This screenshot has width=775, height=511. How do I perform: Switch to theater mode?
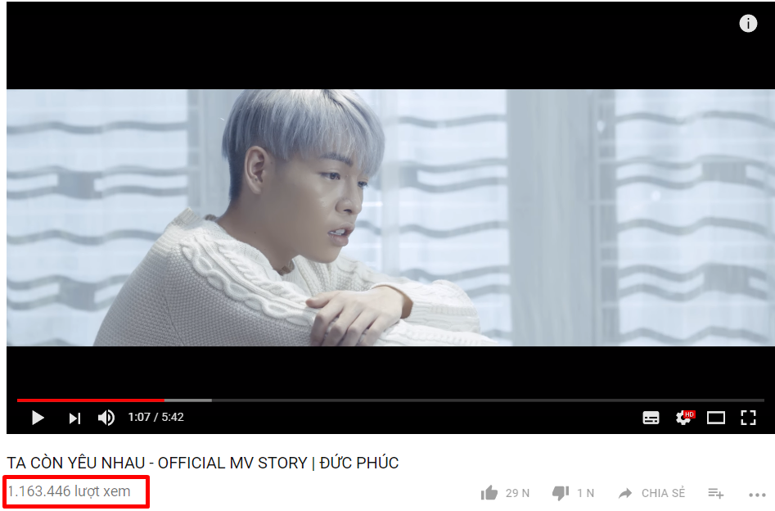(716, 418)
